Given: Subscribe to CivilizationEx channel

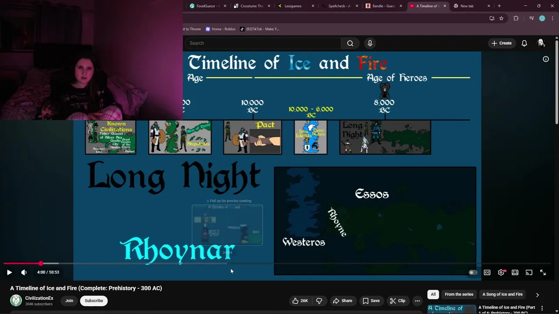Looking at the screenshot, I should click(x=94, y=300).
